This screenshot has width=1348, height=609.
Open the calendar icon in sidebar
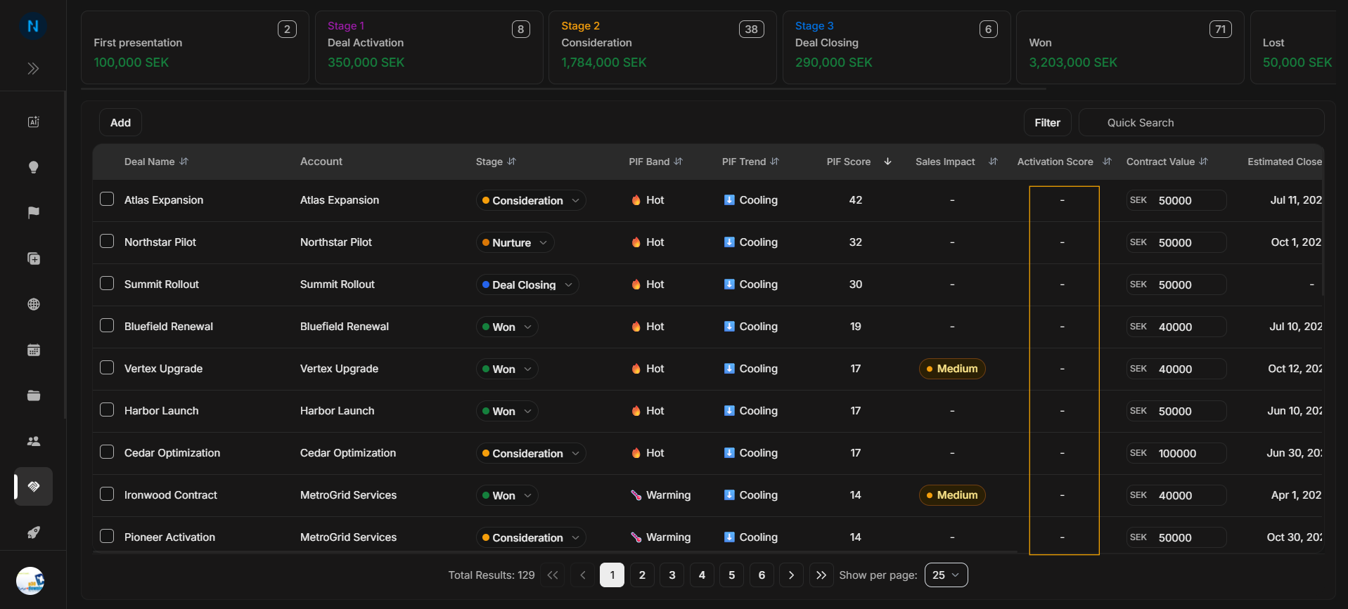coord(33,350)
